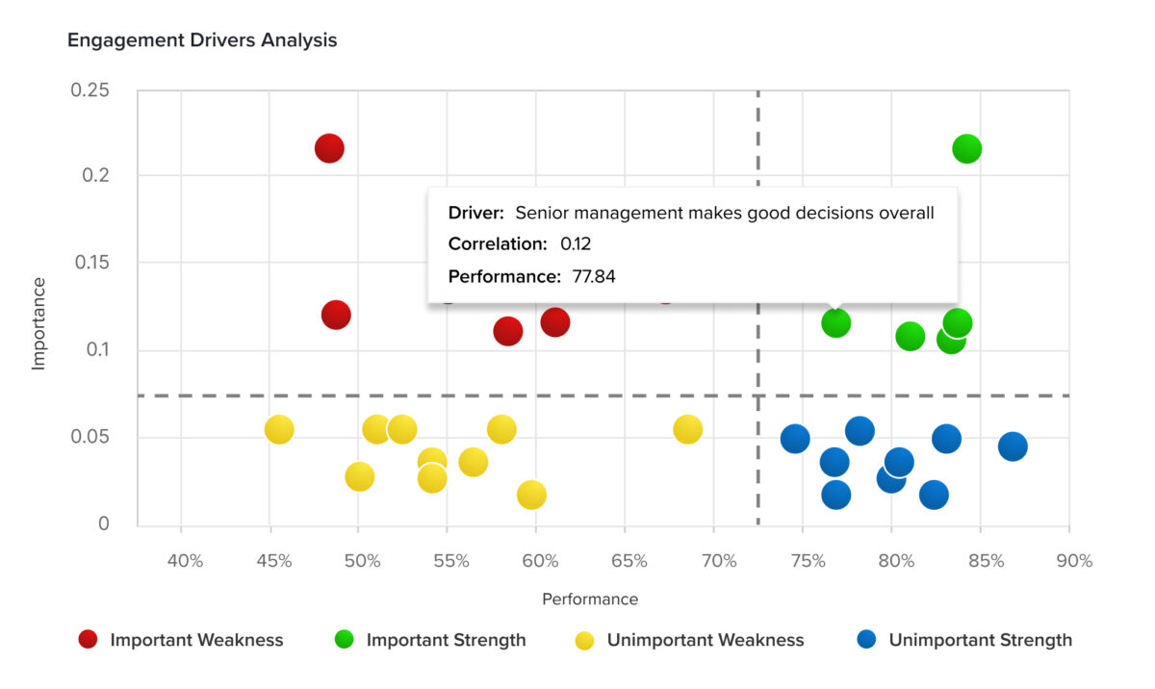Select the rightmost blue data point
This screenshot has height=689, width=1155.
(x=1012, y=447)
